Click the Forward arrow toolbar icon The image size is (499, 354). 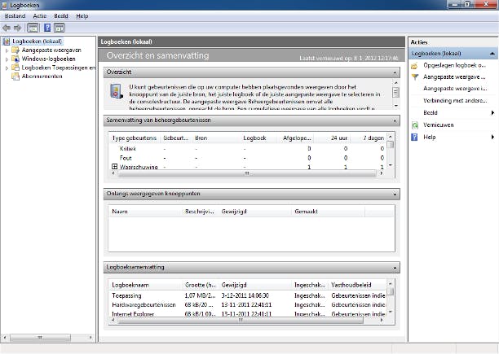click(18, 27)
